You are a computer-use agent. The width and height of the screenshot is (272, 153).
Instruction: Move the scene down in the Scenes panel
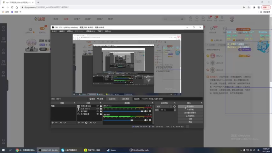tap(65, 123)
